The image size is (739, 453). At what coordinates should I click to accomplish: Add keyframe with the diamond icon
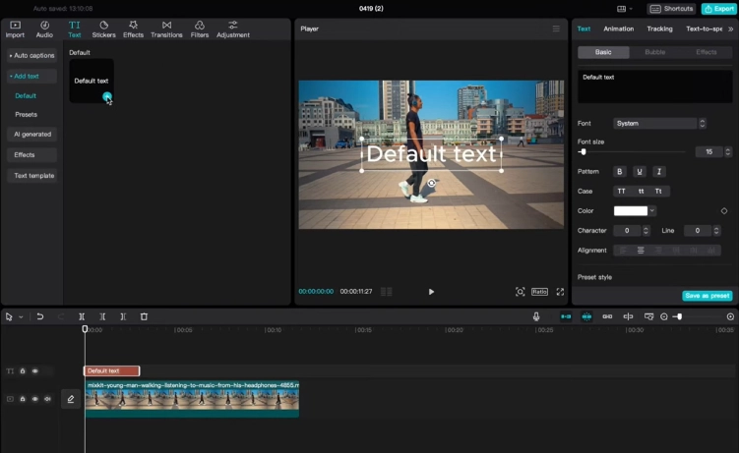(x=724, y=210)
